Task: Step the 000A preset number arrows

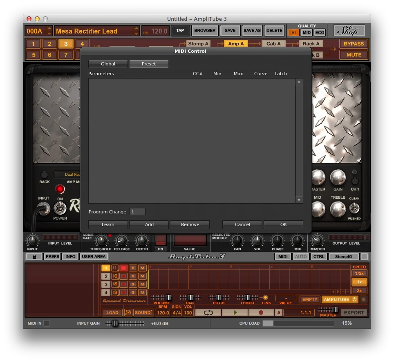Action: (49, 31)
